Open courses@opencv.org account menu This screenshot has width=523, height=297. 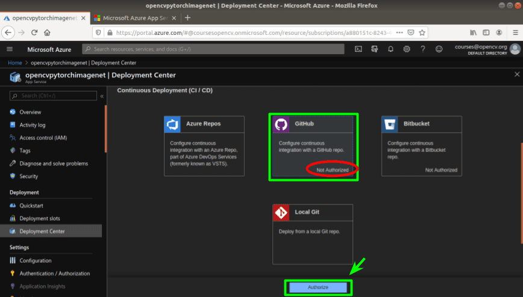coord(487,49)
